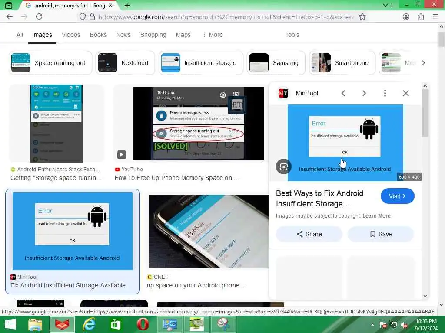Viewport: 445px width, 333px height.
Task: Filter by Nextcloud chip
Action: click(x=125, y=63)
